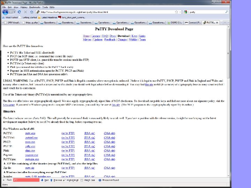Open the File menu
This screenshot has height=188, width=251.
[x=4, y=7]
